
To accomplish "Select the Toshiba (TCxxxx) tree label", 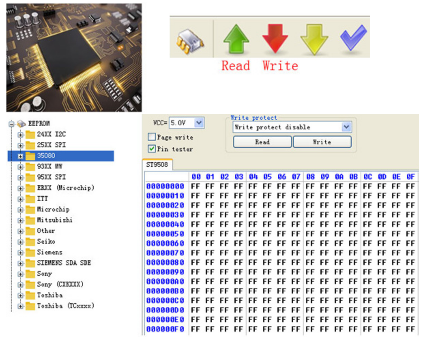I will [66, 306].
